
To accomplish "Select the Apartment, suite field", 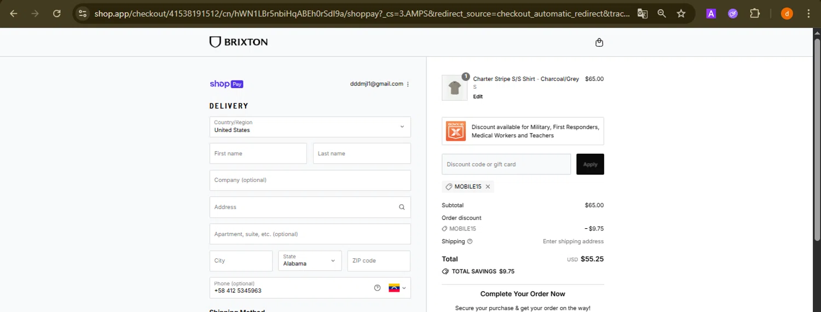I will (x=310, y=234).
